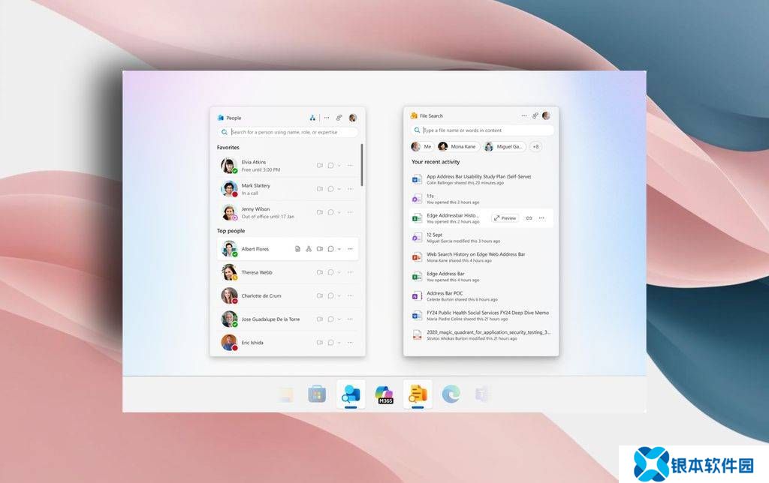Filter files by the Me chip
The height and width of the screenshot is (483, 769).
tap(422, 146)
